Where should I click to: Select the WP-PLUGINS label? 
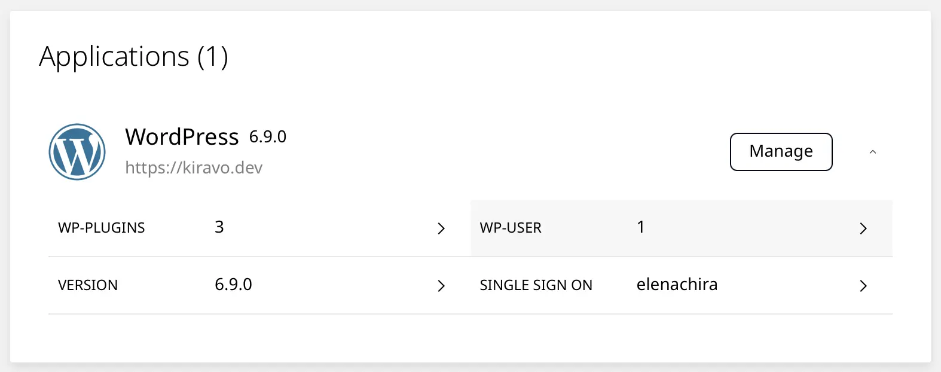(101, 228)
